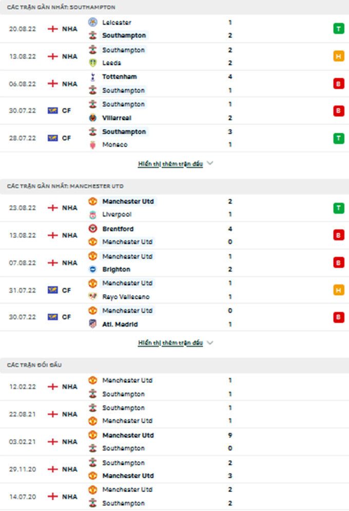Click the Tottenham club crest icon
Image resolution: width=349 pixels, height=511 pixels.
tap(92, 77)
